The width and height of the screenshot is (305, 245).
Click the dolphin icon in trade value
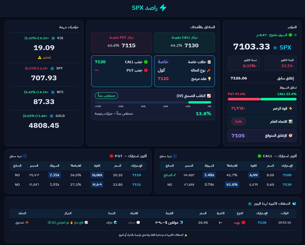click(x=182, y=222)
